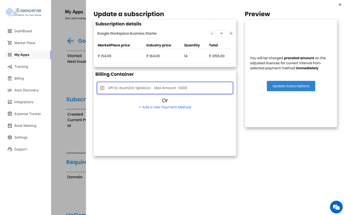This screenshot has width=344, height=215.
Task: Click the Support headset icon
Action: click(10, 149)
